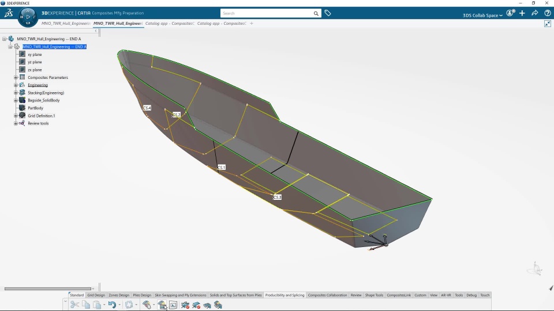
Task: Open Skin Swapping and Ply Extensions tab
Action: [x=181, y=295]
